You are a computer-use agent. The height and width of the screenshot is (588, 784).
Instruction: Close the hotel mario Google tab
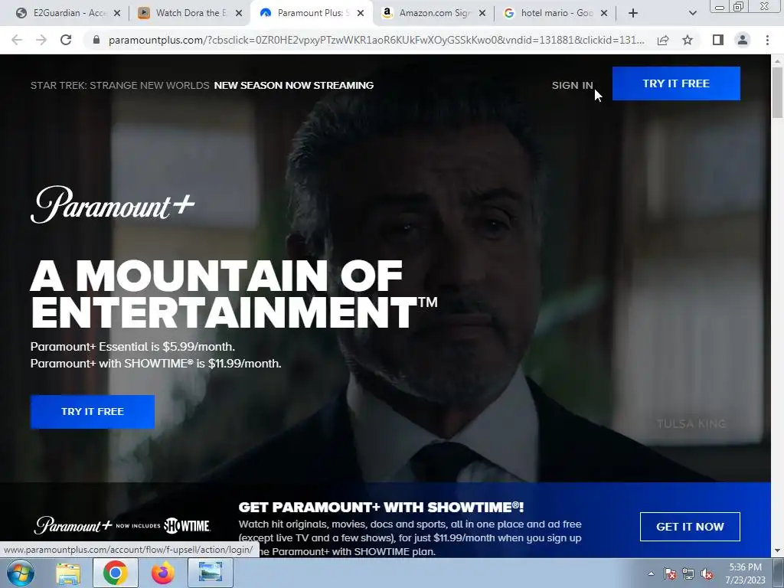[604, 13]
